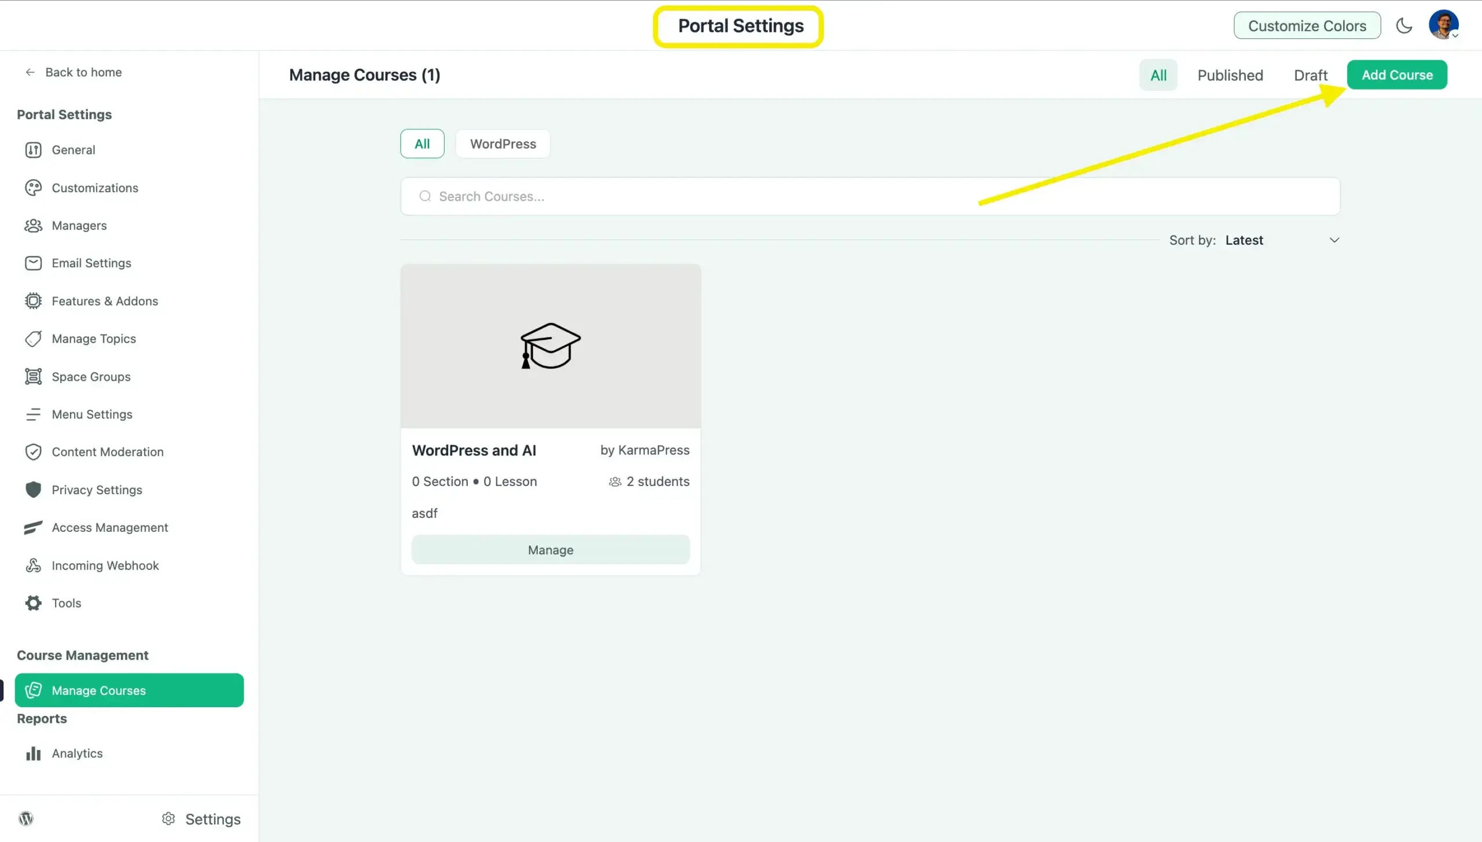Click the Privacy Settings shield icon
This screenshot has width=1482, height=842.
pyautogui.click(x=33, y=490)
